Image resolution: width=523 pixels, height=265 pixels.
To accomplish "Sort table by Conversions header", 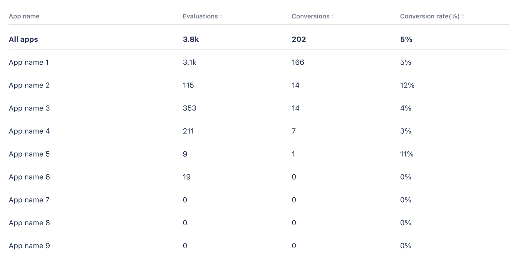I will tap(311, 16).
